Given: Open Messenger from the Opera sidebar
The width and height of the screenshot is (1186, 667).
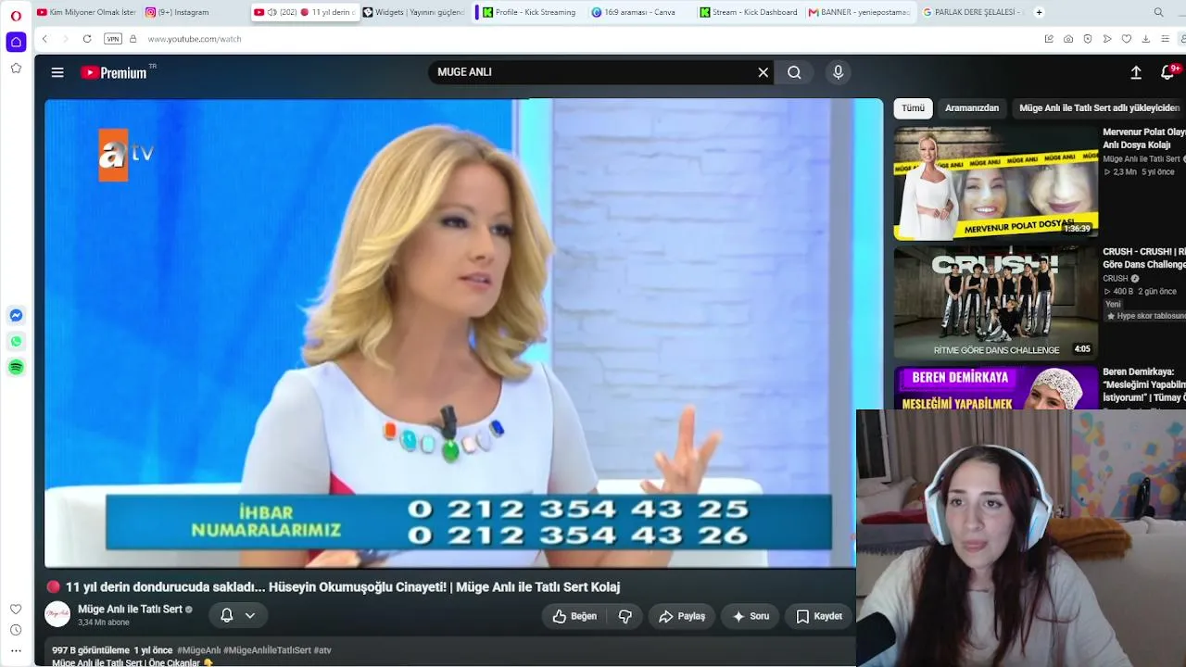Looking at the screenshot, I should point(16,316).
